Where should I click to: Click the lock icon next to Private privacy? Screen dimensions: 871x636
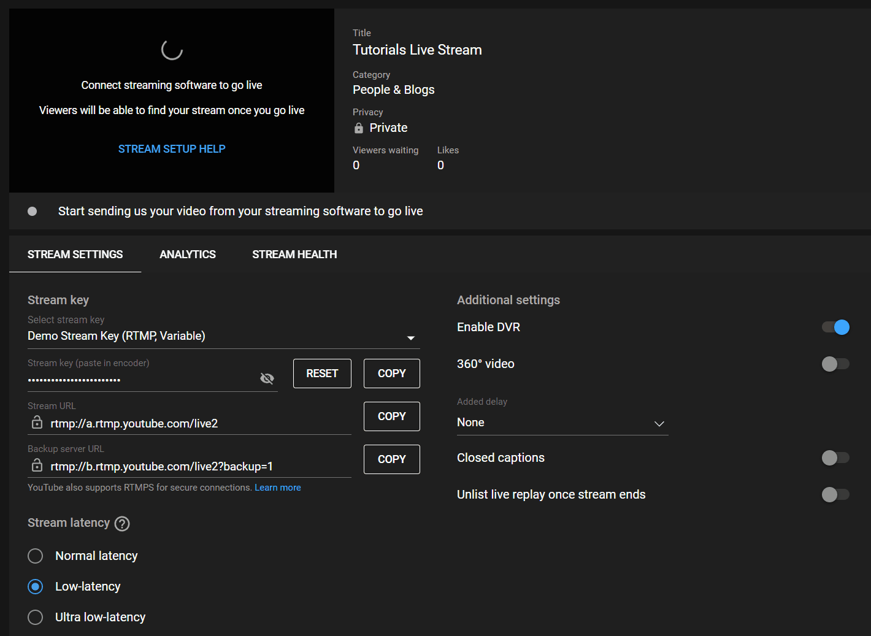(358, 128)
